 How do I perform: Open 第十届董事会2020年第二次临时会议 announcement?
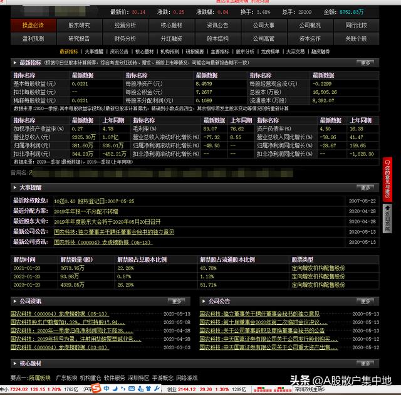coord(263,322)
